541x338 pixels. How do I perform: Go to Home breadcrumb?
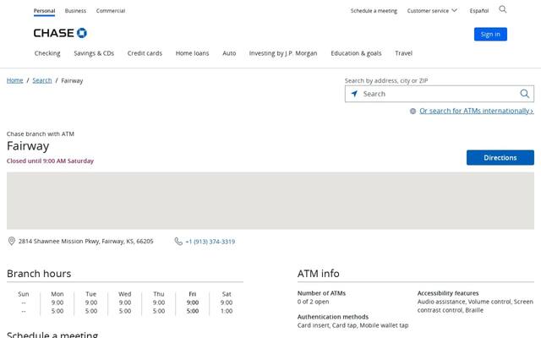click(15, 80)
